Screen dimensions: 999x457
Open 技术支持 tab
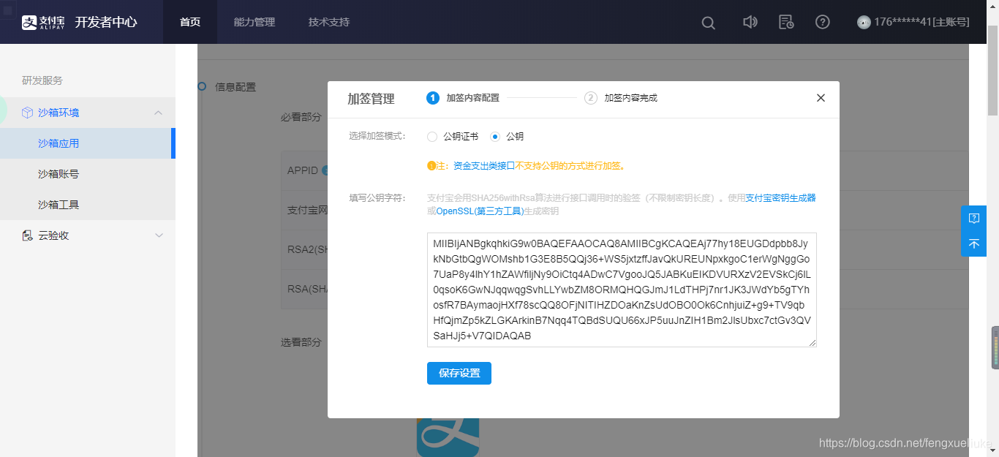(329, 22)
